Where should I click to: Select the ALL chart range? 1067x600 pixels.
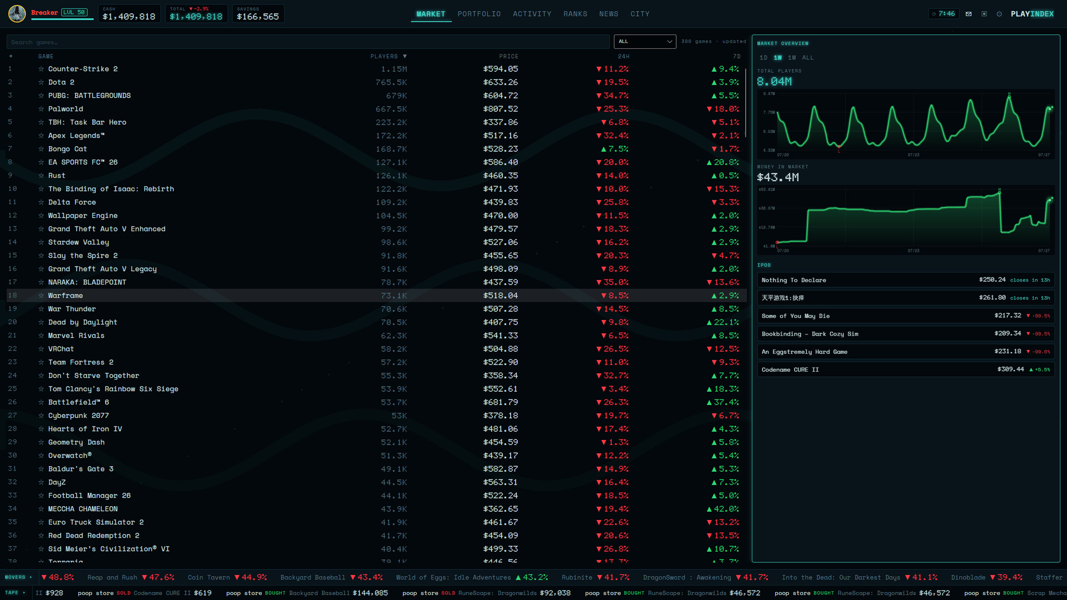coord(807,58)
